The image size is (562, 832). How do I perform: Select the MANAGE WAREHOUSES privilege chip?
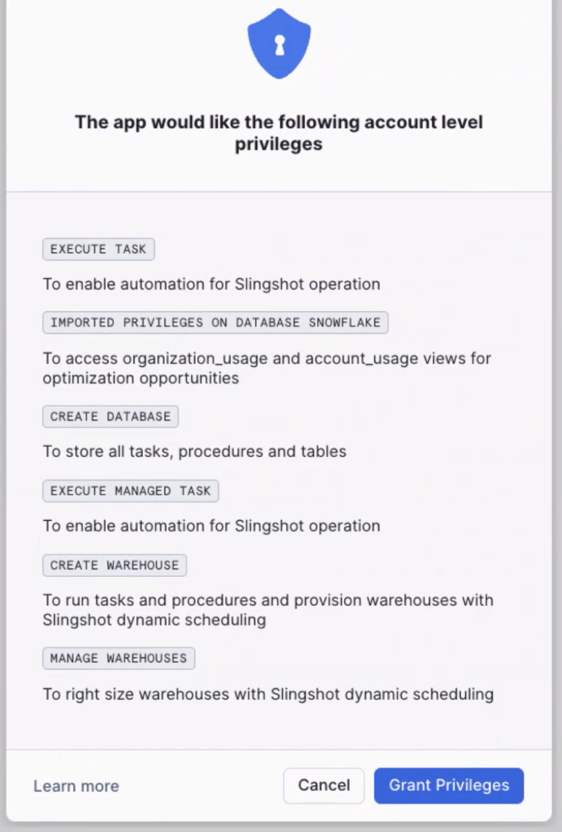[x=118, y=658]
